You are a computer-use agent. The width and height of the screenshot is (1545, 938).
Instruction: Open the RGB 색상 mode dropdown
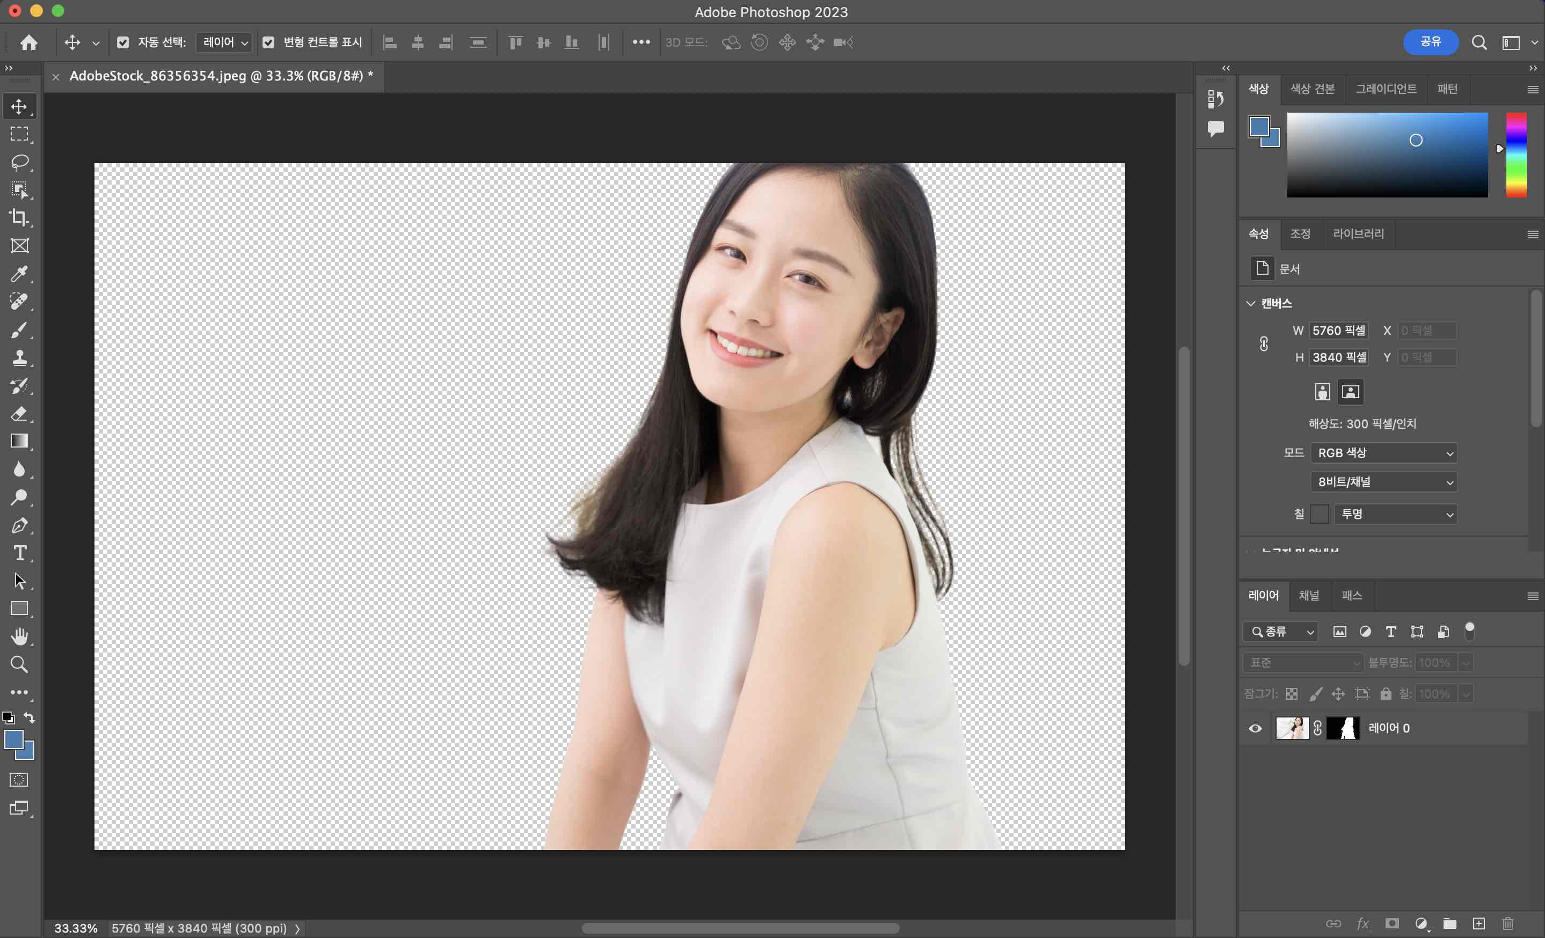1383,453
